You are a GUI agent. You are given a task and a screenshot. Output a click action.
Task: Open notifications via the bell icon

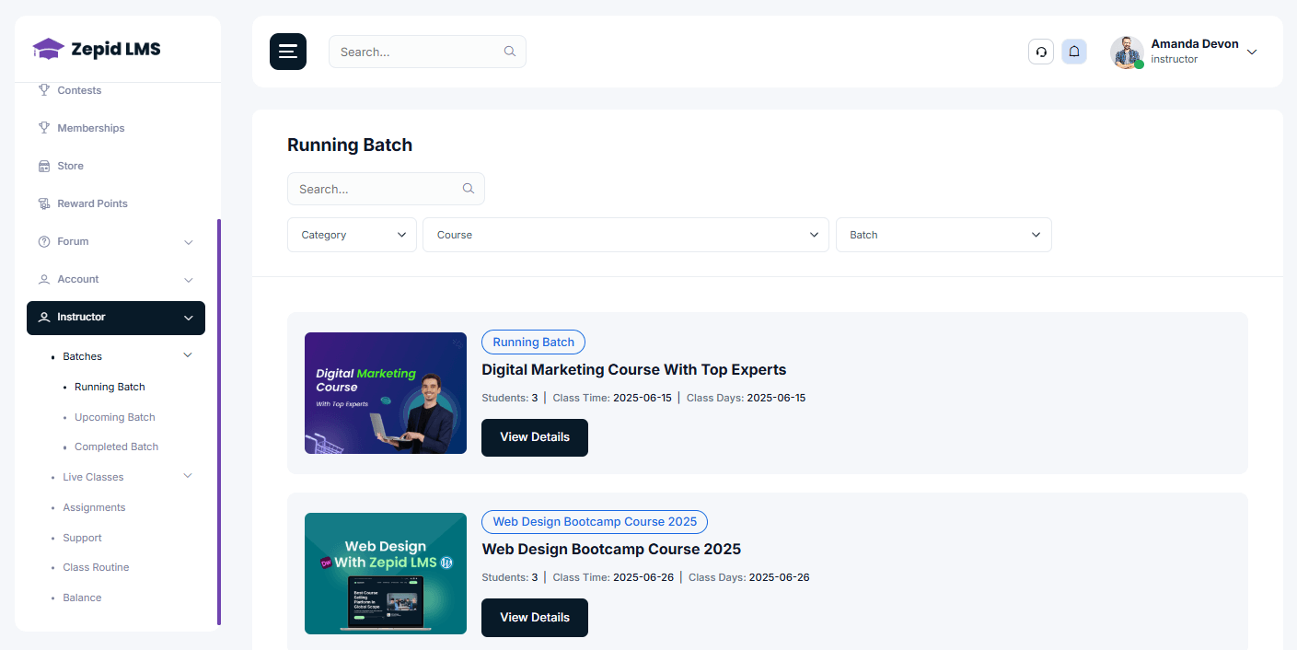click(x=1073, y=52)
